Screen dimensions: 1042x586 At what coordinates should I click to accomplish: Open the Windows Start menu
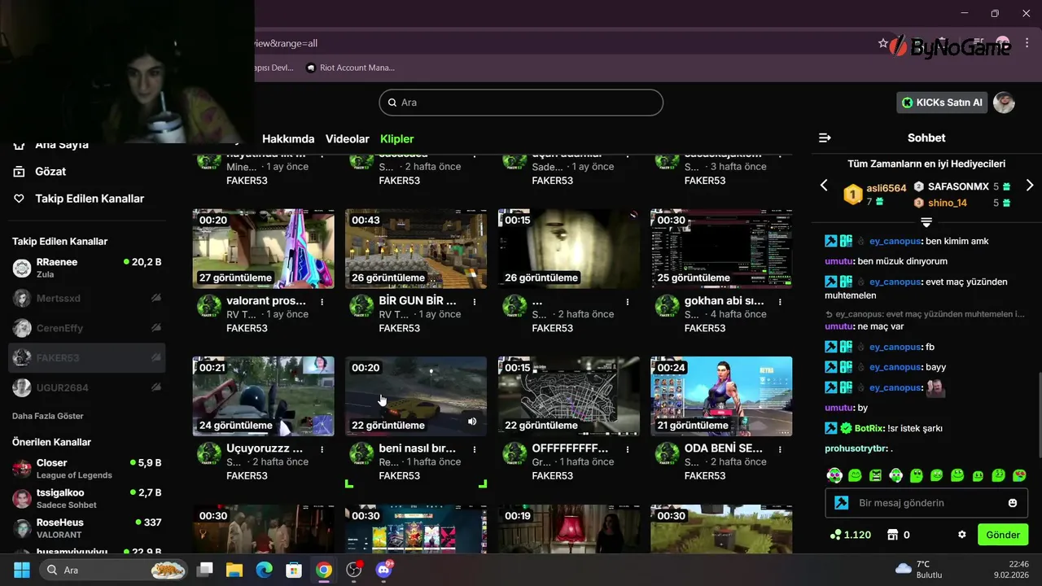pos(22,570)
